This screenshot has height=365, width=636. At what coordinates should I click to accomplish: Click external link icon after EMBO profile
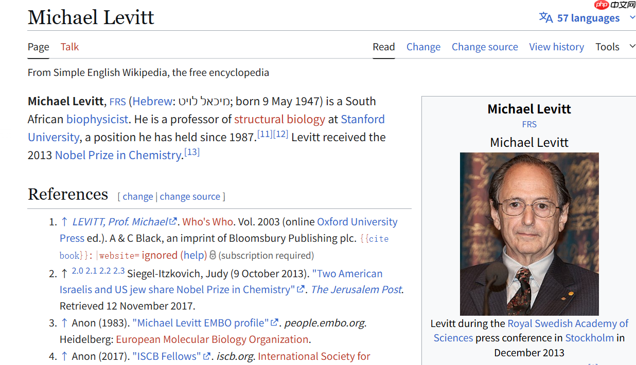[275, 323]
